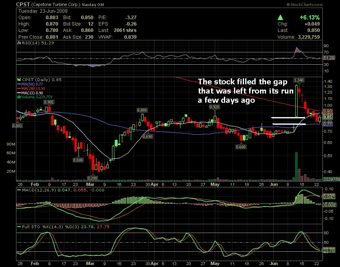Click the tallest green volume bar in June
This screenshot has width=340, height=267.
(296, 167)
